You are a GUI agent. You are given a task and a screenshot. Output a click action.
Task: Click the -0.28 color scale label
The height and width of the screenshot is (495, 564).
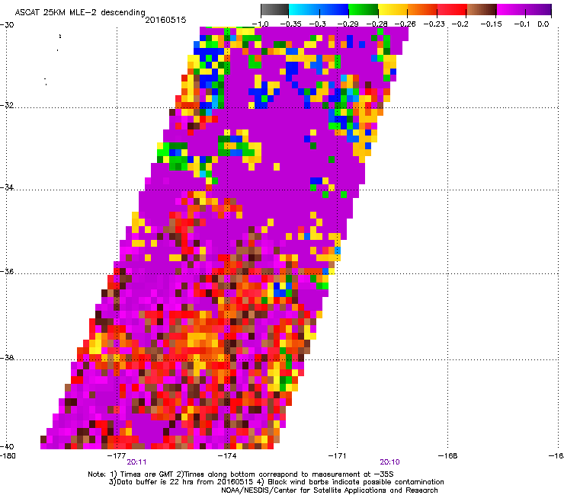(x=377, y=24)
